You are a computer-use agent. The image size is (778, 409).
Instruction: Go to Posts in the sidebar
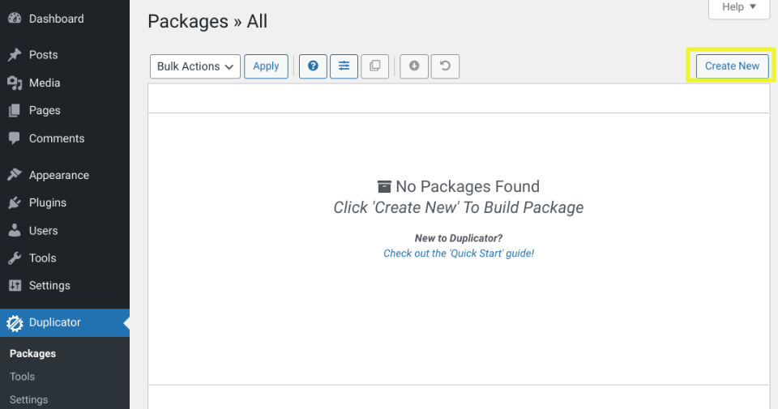[43, 54]
